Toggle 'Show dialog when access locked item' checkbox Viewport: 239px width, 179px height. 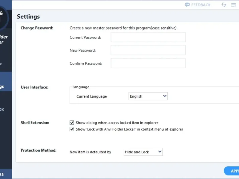(x=72, y=123)
